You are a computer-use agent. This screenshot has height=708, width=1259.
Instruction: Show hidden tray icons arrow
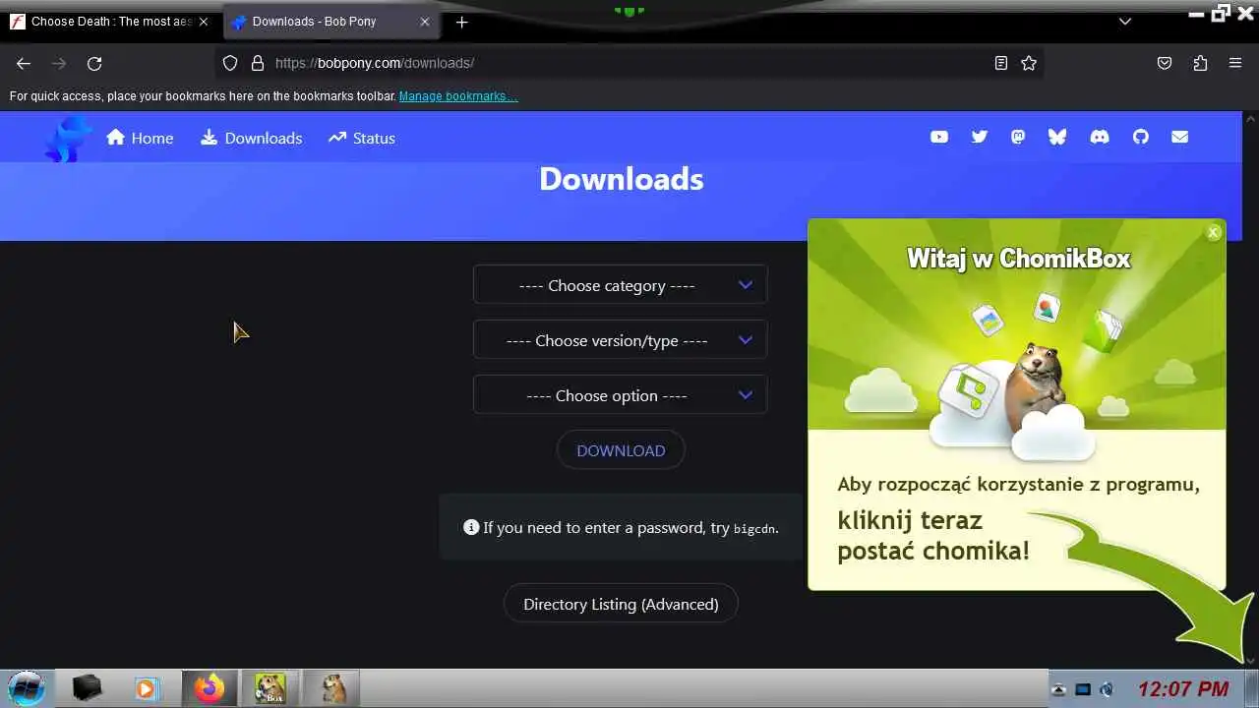(1058, 689)
